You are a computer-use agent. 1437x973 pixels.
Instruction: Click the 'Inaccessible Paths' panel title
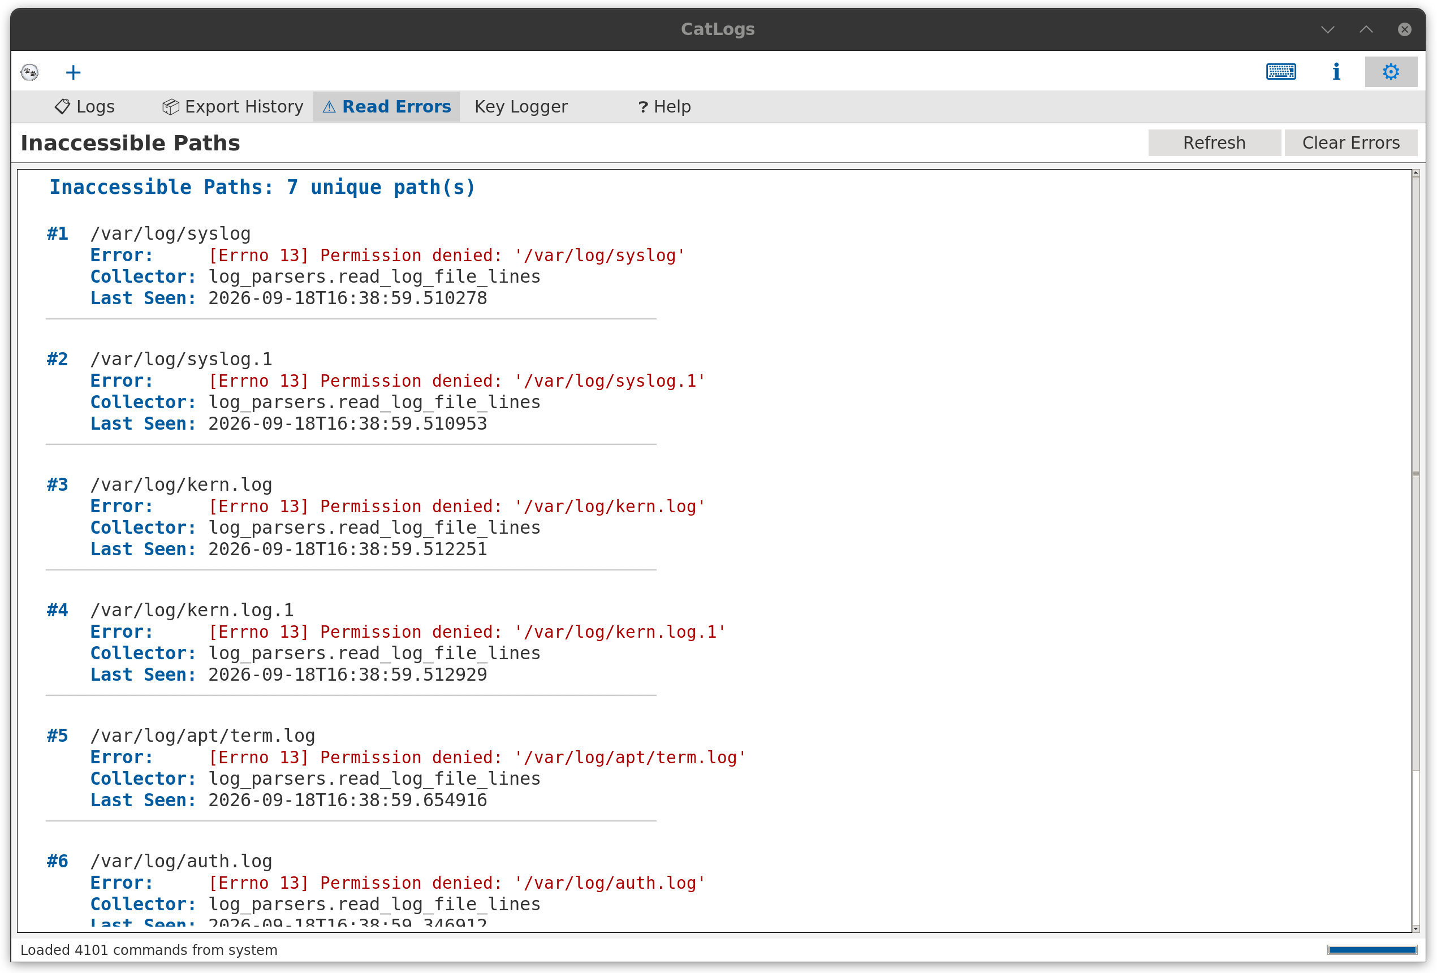pyautogui.click(x=130, y=143)
